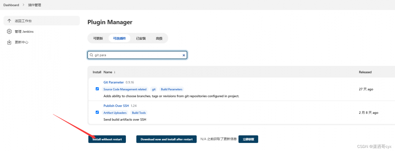Open the Publish Over SSH plugin link
395x151 pixels.
coord(116,106)
